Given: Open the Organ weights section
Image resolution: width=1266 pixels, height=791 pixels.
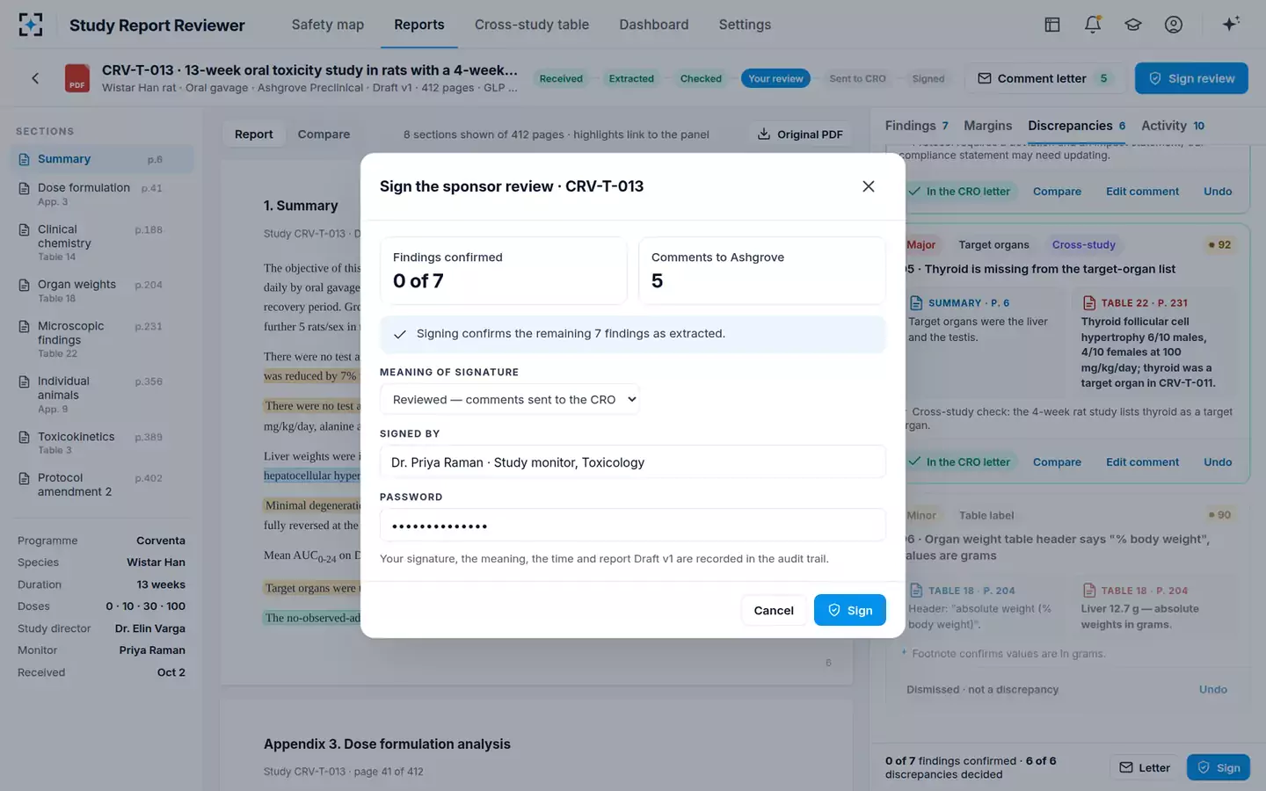Looking at the screenshot, I should pos(102,291).
